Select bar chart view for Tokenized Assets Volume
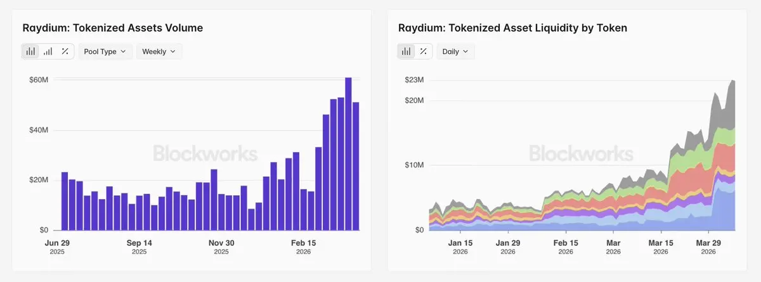 (30, 51)
